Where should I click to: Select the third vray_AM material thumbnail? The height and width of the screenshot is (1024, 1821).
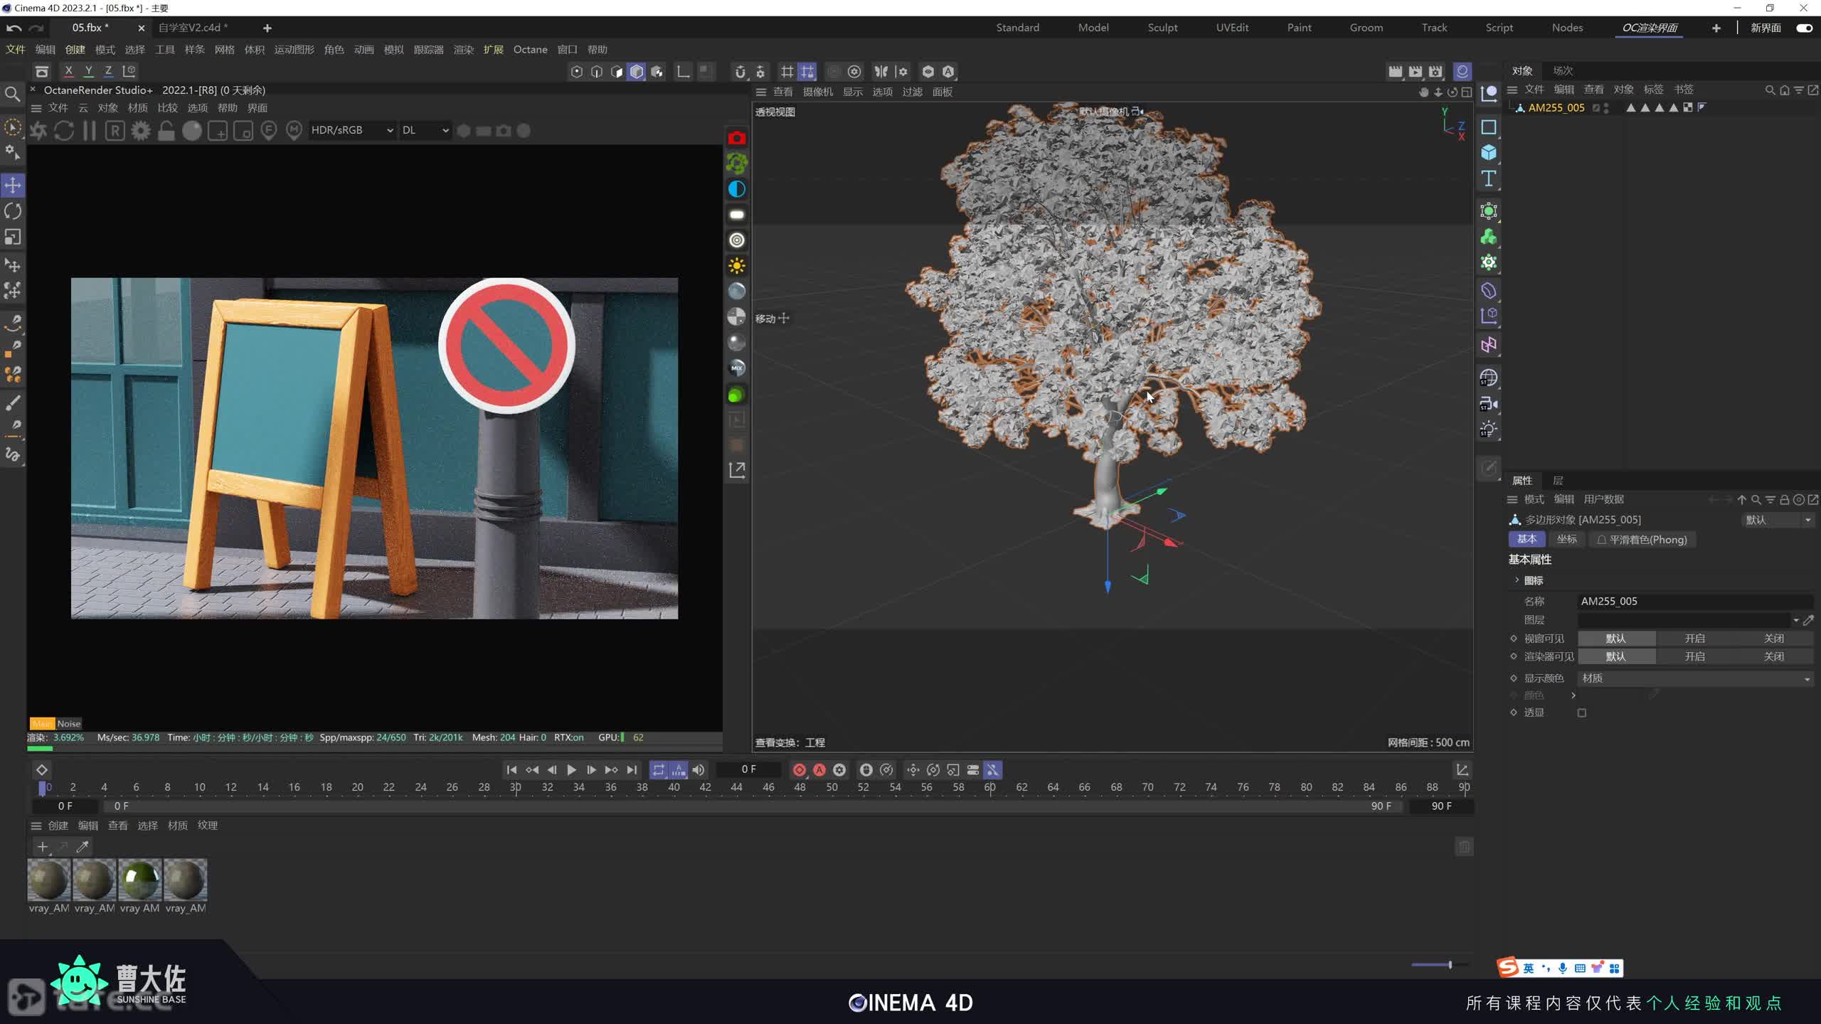(139, 880)
